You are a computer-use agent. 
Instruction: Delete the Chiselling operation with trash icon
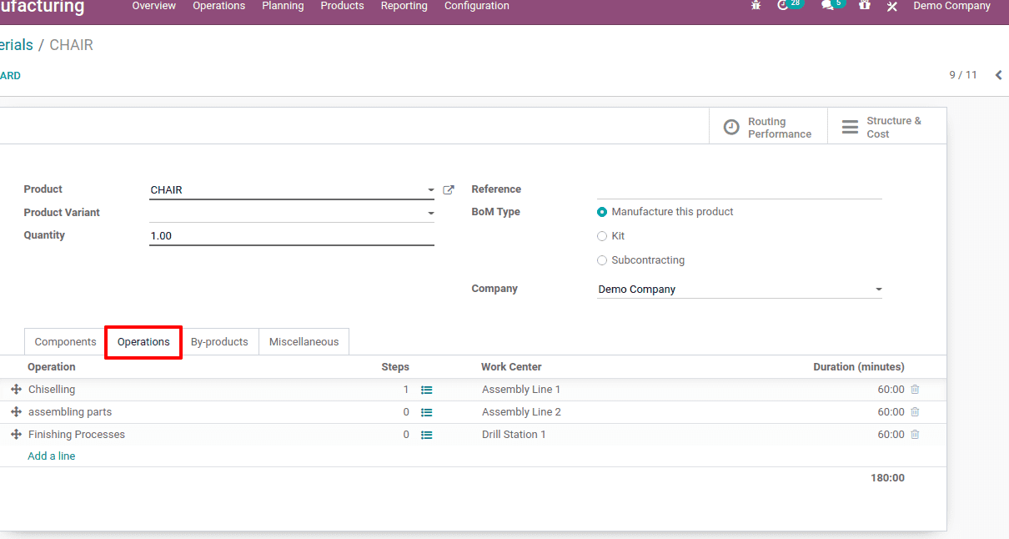click(915, 390)
